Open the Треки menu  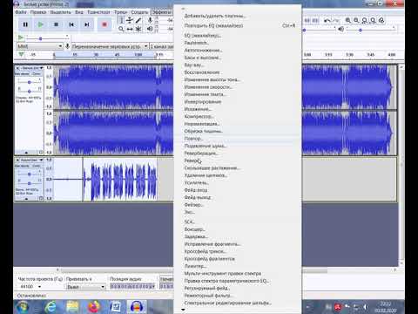pyautogui.click(x=120, y=12)
